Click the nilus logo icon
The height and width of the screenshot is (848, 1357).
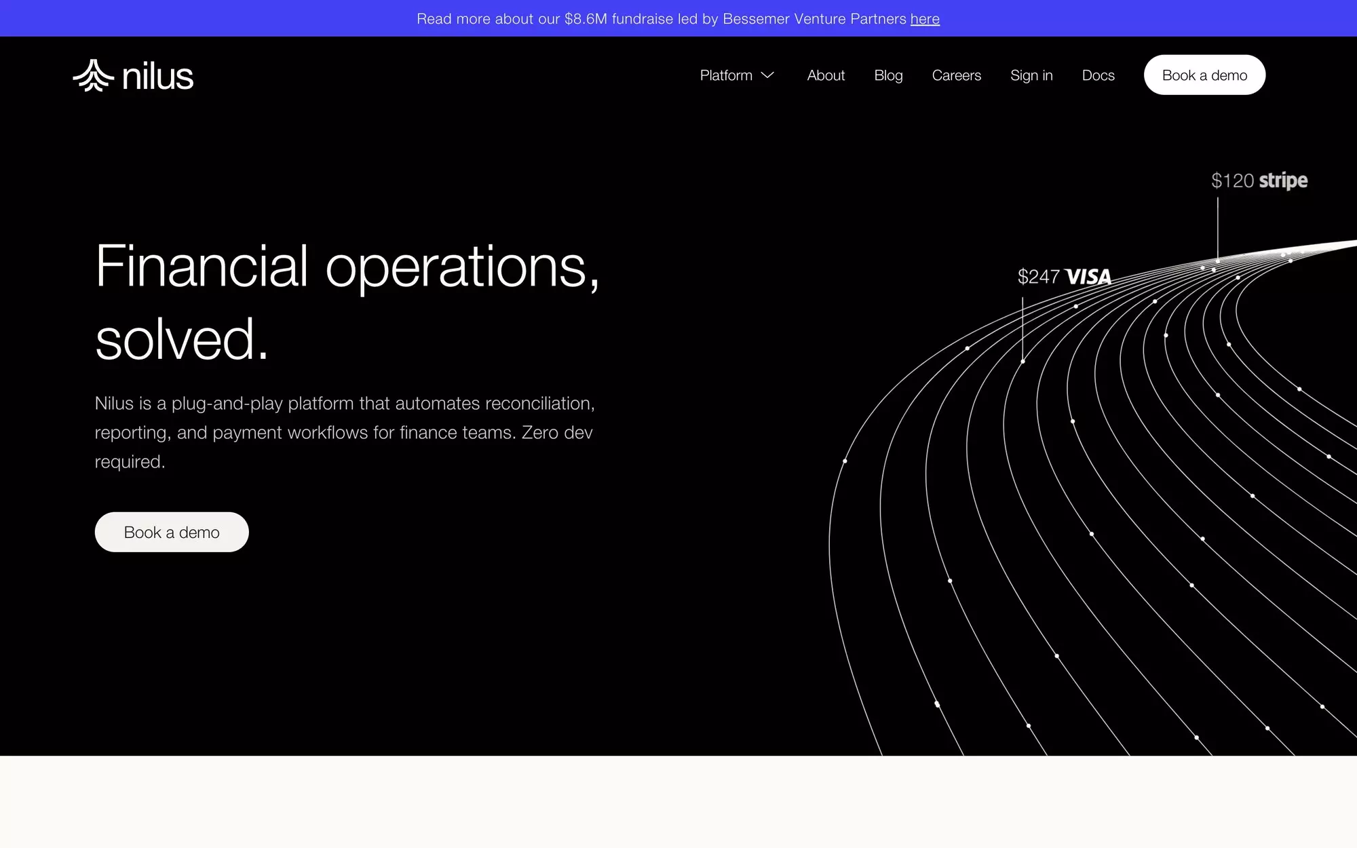pyautogui.click(x=93, y=75)
